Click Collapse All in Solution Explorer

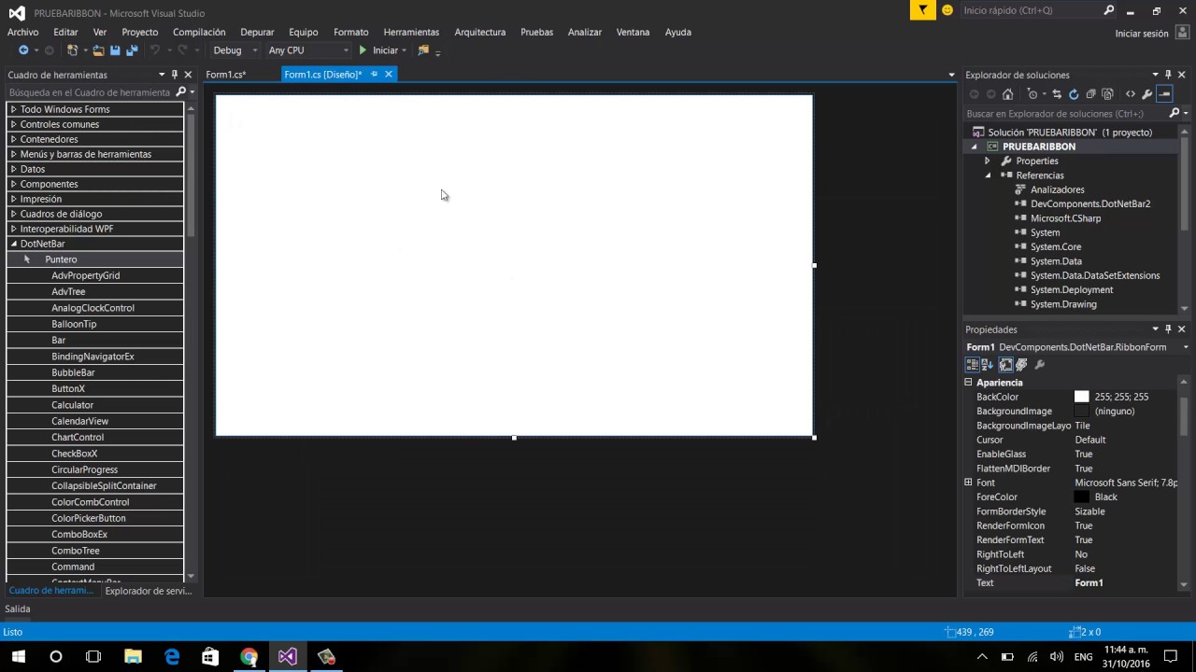coord(1090,94)
